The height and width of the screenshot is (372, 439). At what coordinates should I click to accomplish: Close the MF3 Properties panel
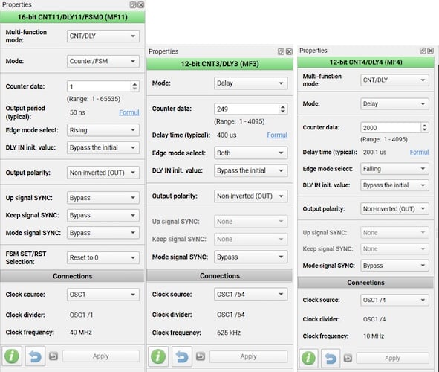click(289, 51)
